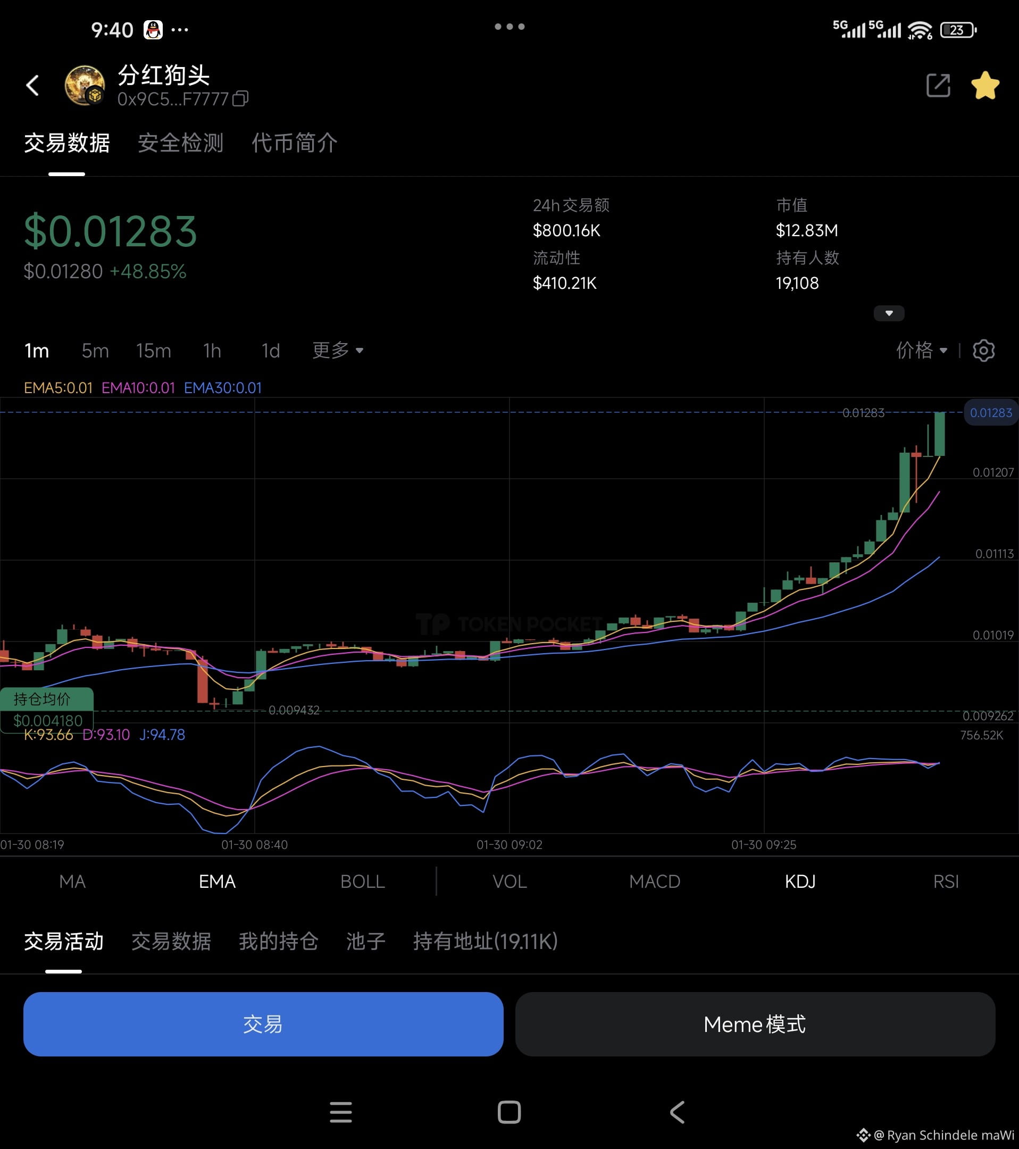Tap the blue 交易 button
Viewport: 1019px width, 1149px height.
263,1024
